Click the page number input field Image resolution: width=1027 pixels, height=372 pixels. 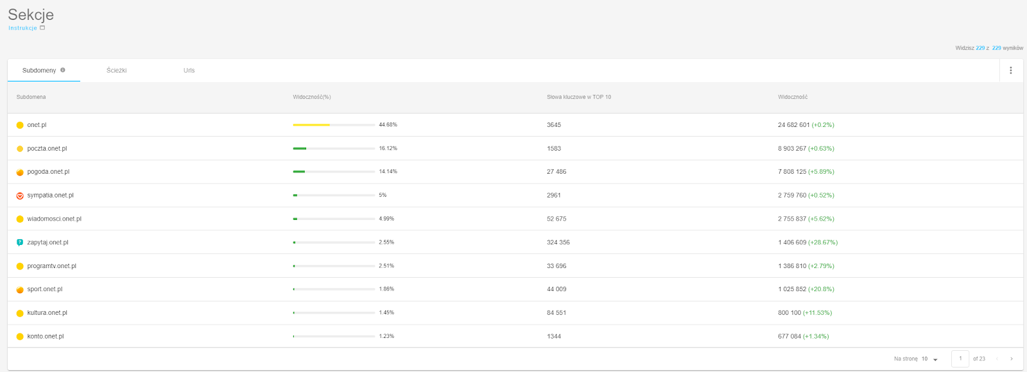click(960, 359)
